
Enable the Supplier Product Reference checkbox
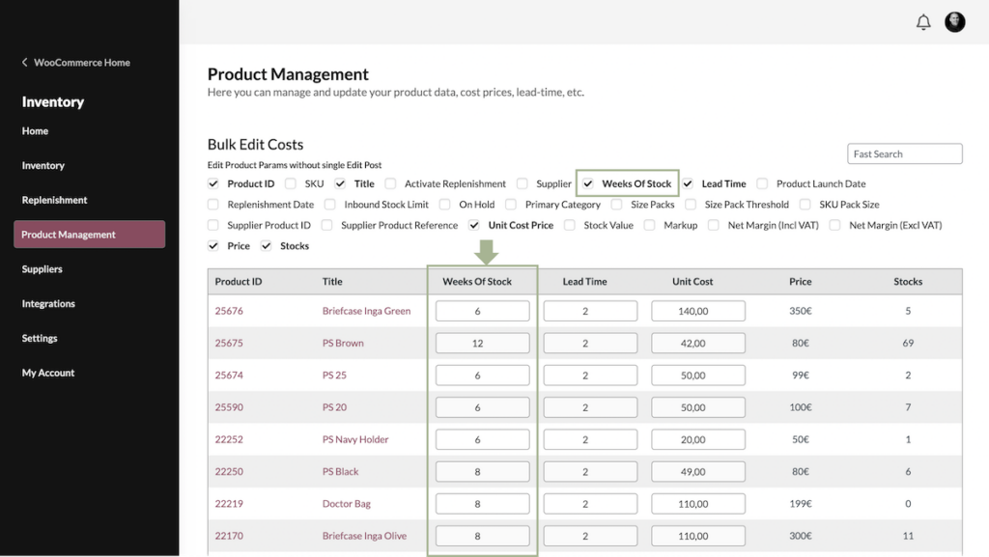pyautogui.click(x=326, y=225)
